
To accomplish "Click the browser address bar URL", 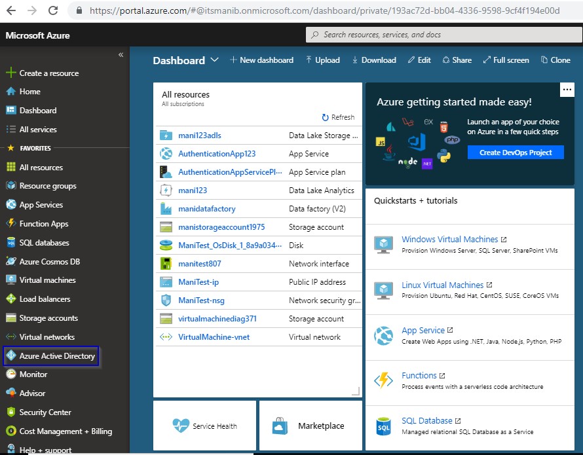I will [325, 10].
